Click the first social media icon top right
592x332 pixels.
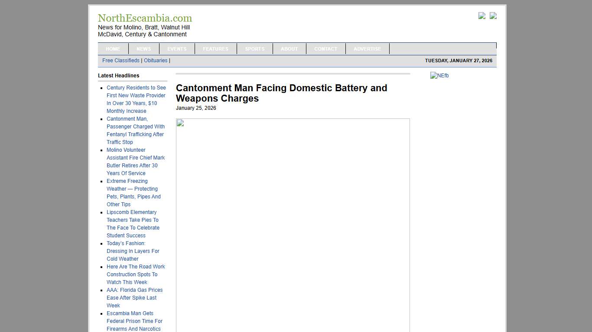(481, 16)
